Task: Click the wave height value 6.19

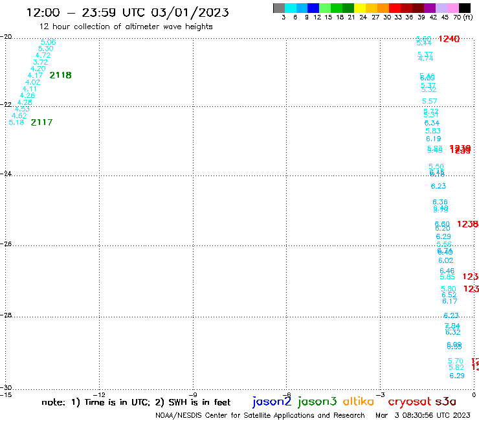Action: 434,139
